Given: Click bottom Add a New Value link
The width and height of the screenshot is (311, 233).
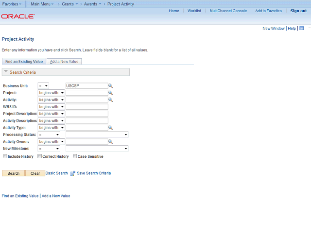Looking at the screenshot, I should point(56,196).
